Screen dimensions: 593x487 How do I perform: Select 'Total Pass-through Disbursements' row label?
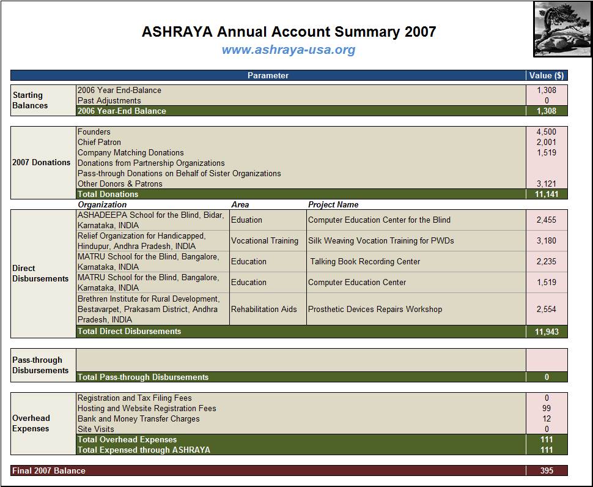coord(143,377)
